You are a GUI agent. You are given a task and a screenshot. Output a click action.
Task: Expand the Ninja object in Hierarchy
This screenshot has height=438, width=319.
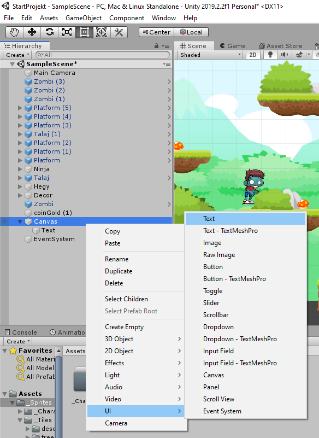pos(20,169)
